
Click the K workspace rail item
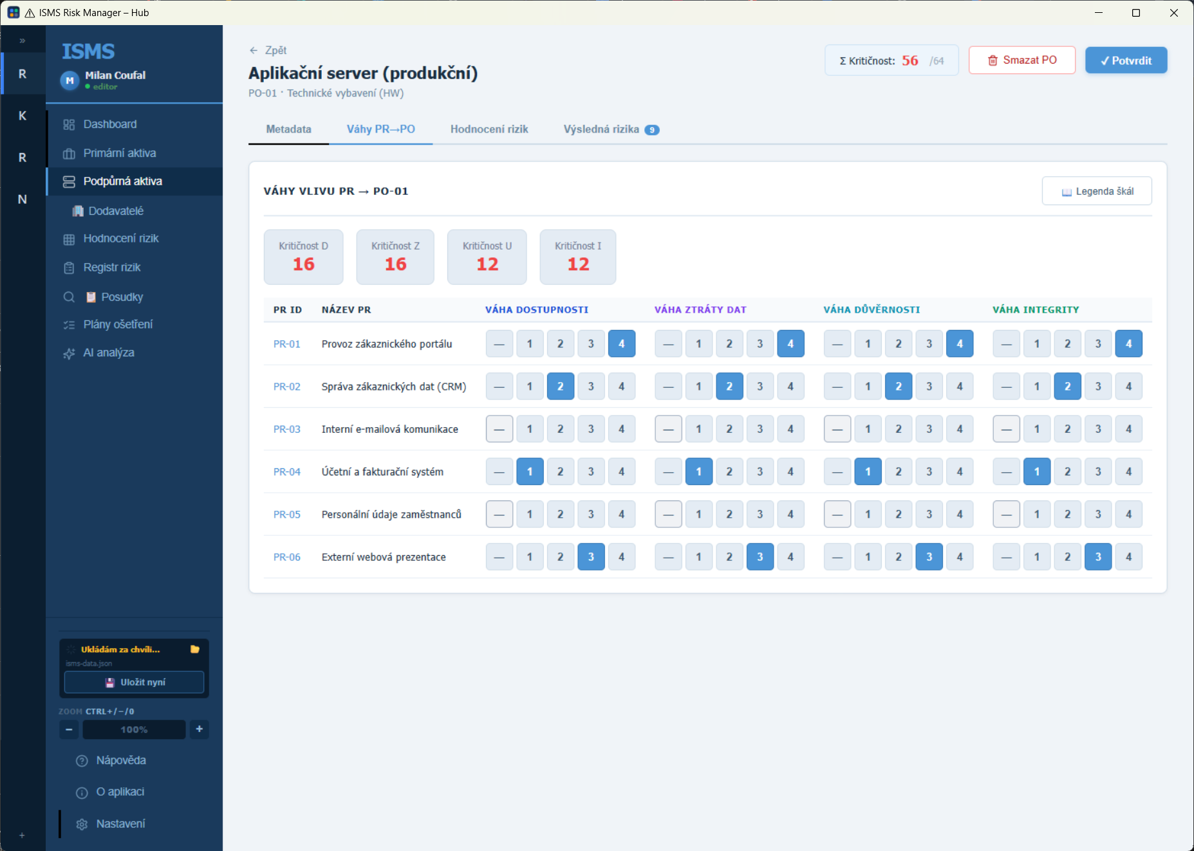pyautogui.click(x=23, y=116)
